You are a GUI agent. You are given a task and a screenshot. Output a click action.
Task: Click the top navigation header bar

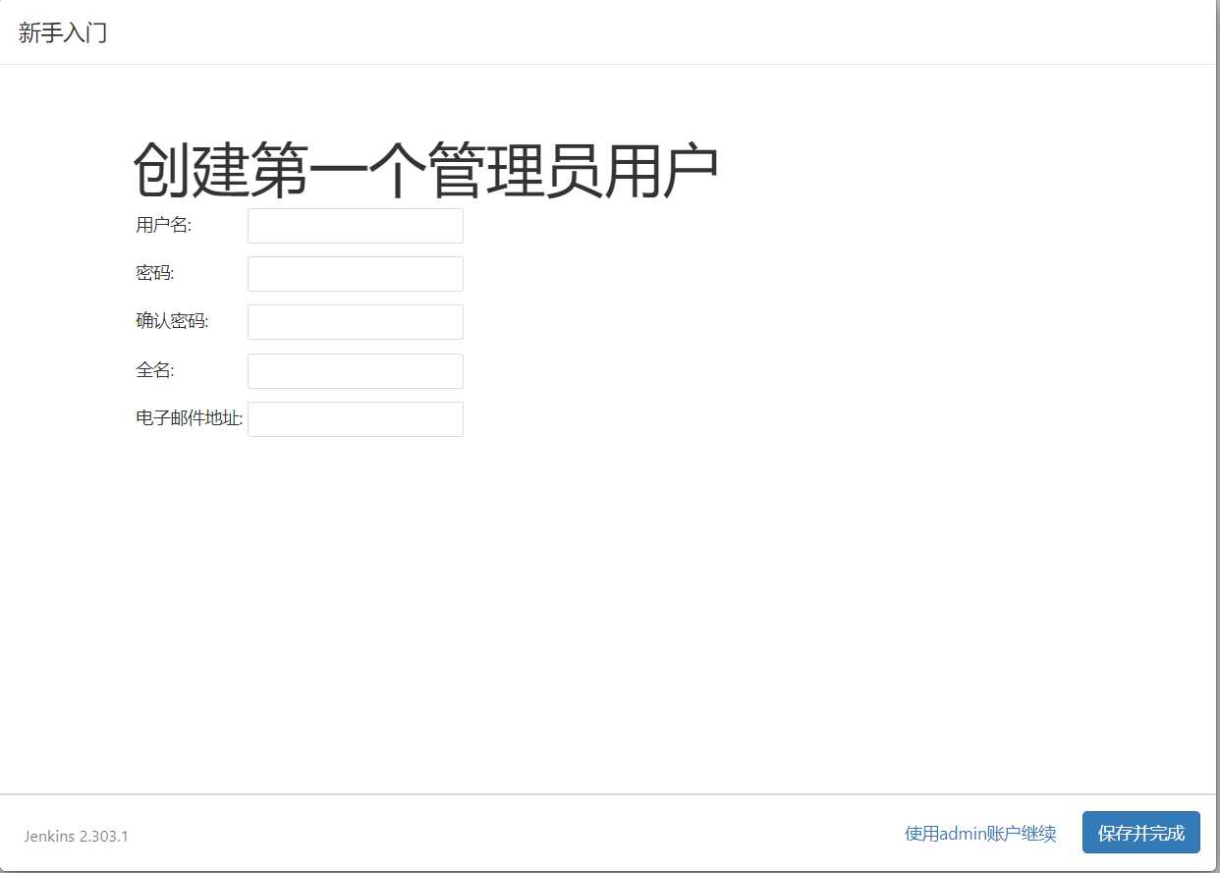[610, 31]
